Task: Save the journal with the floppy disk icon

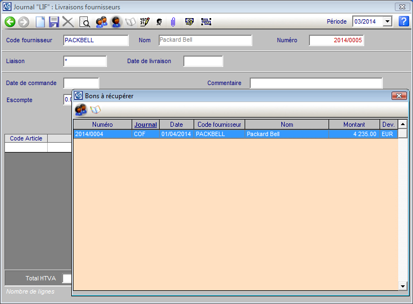Action: 54,22
